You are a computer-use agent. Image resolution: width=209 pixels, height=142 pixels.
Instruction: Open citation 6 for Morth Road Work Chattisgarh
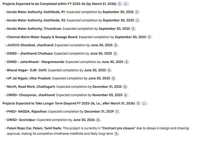pyautogui.click(x=125, y=87)
